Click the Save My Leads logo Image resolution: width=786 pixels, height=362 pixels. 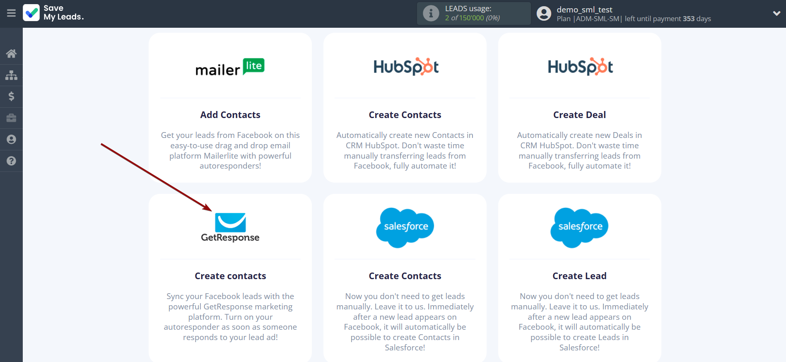click(x=53, y=13)
